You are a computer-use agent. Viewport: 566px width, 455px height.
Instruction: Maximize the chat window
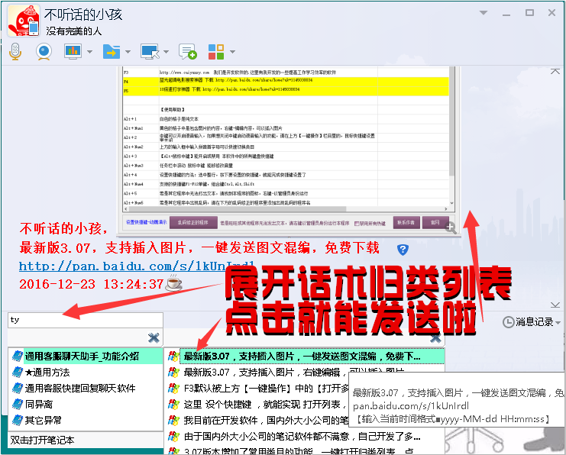point(529,13)
